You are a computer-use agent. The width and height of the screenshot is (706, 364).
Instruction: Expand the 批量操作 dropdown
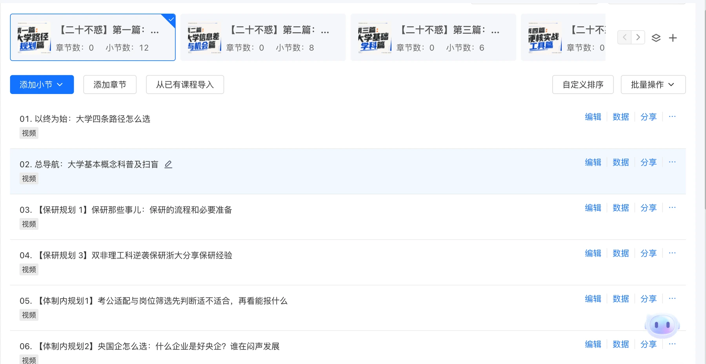[x=653, y=85]
